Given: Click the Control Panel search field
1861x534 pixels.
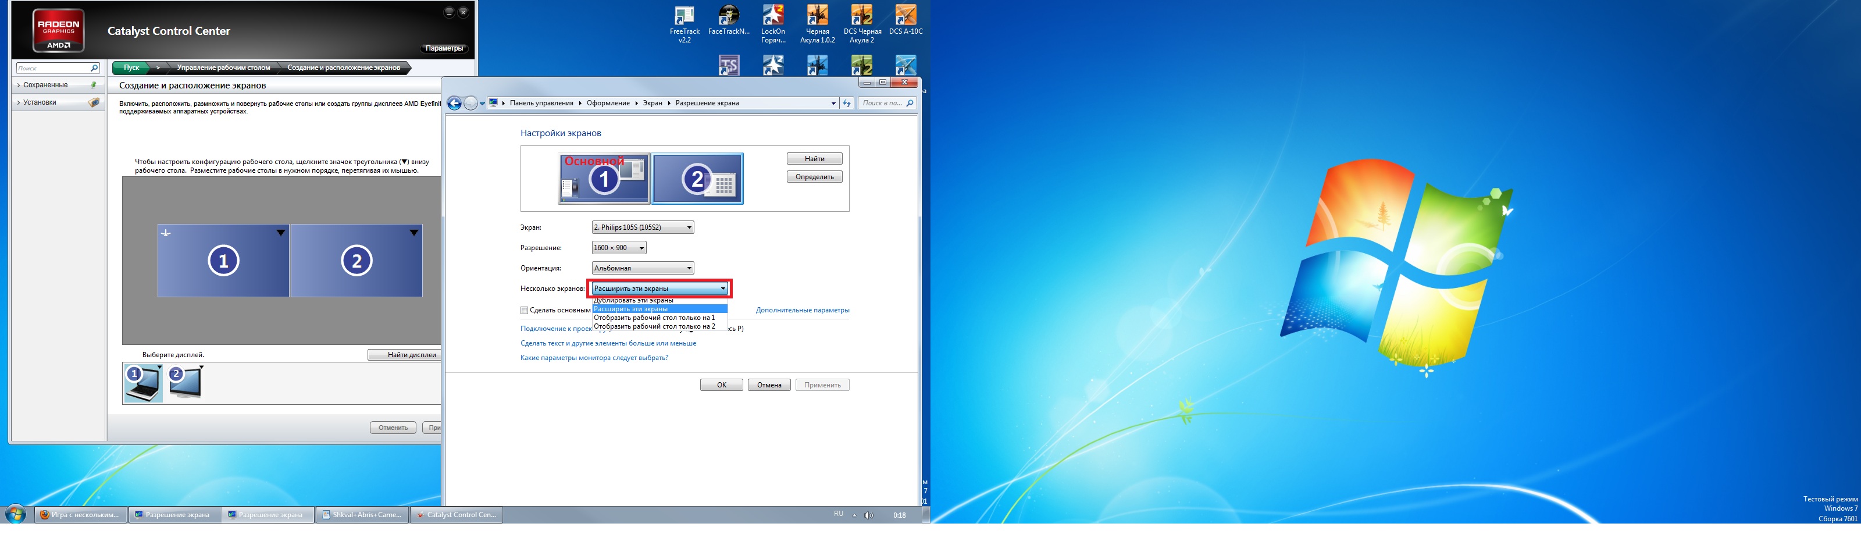Looking at the screenshot, I should [x=887, y=104].
